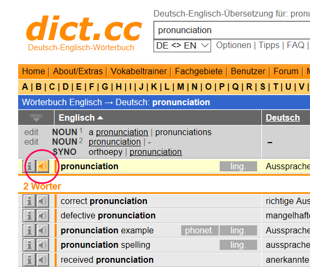Click the Deutsch column header link

(x=283, y=117)
